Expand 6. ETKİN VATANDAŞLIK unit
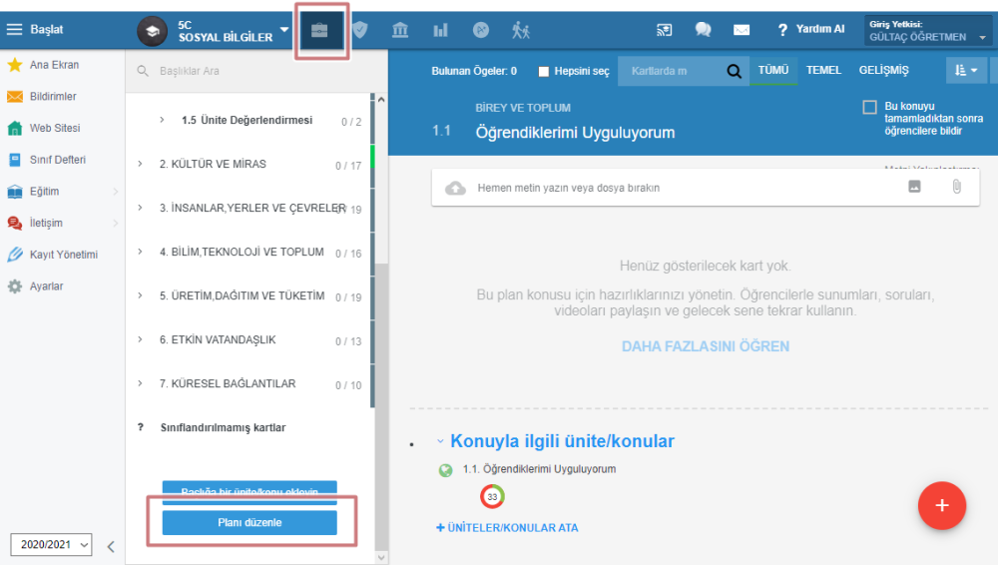The height and width of the screenshot is (565, 998). [x=140, y=339]
